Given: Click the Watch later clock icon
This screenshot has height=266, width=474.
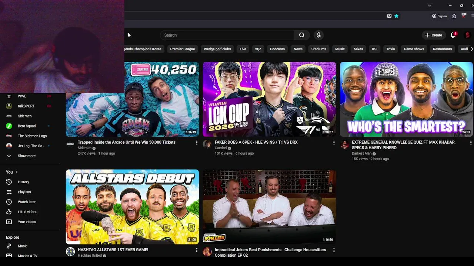Looking at the screenshot, I should tap(9, 202).
